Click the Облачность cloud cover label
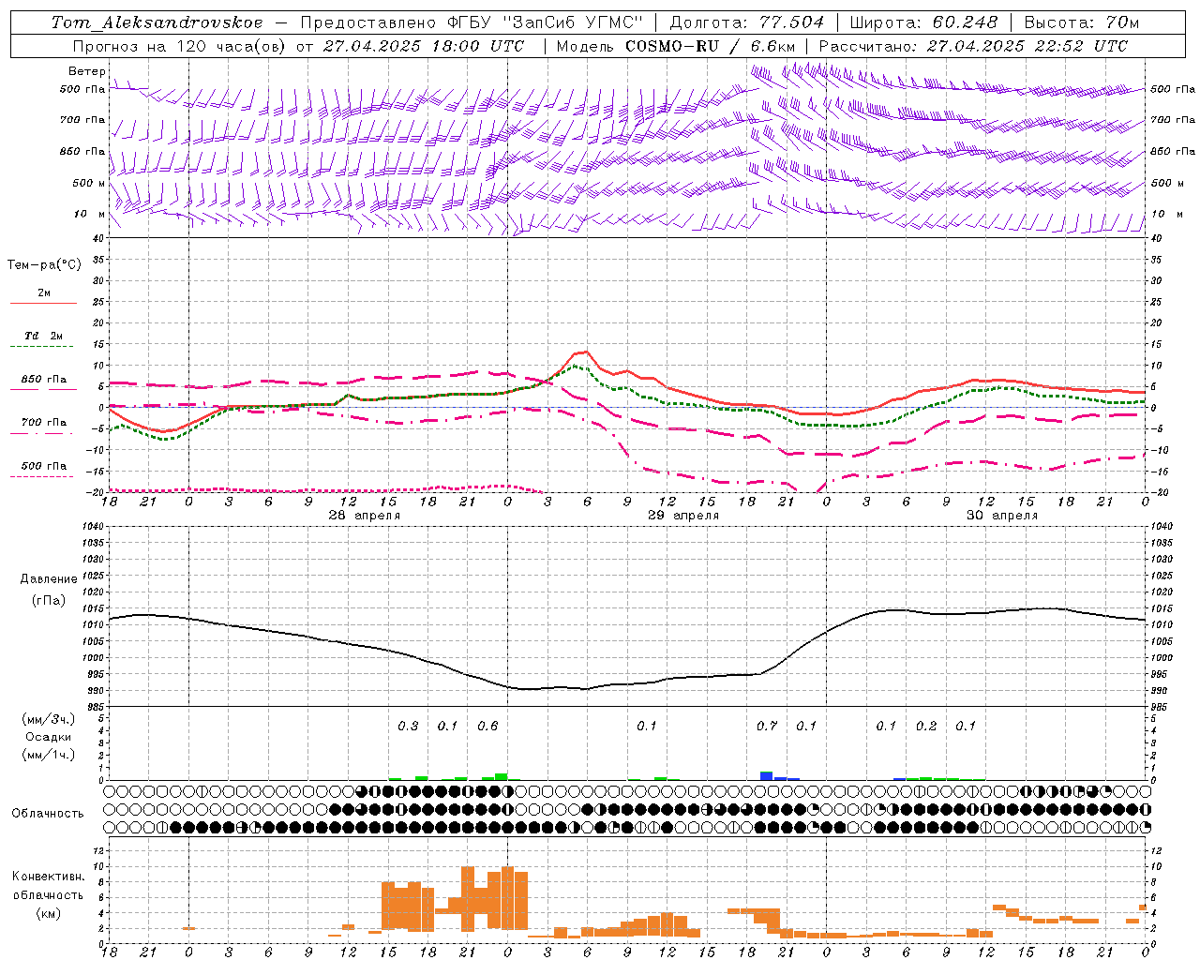Screen dimensions: 1200x960 (48, 813)
